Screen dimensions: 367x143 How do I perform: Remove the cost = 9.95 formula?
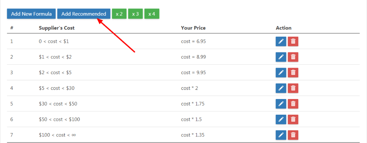(x=293, y=73)
